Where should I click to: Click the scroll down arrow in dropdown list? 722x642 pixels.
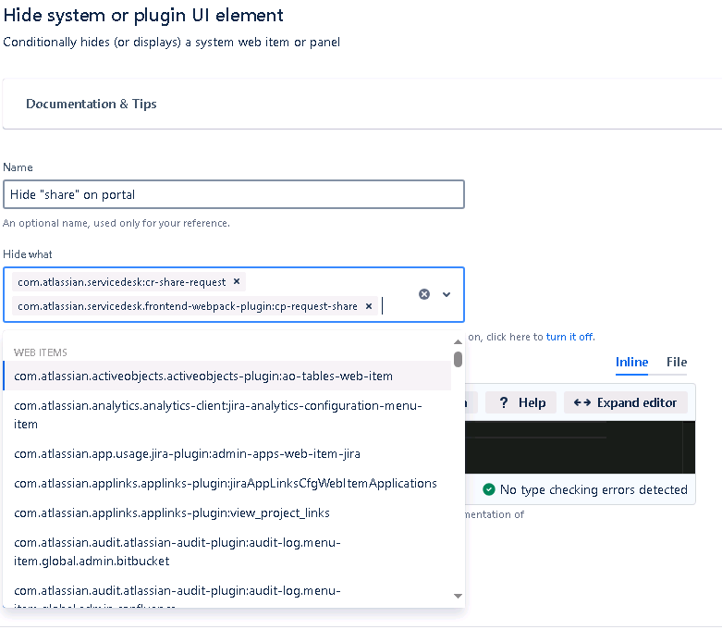(458, 596)
